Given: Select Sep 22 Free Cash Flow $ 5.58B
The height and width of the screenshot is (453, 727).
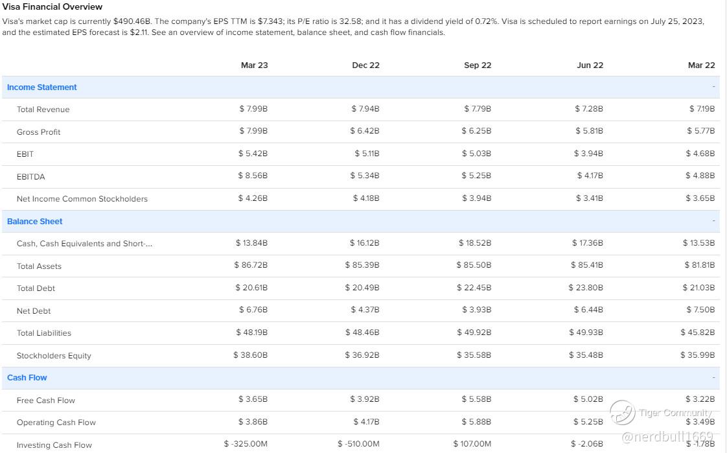Looking at the screenshot, I should (476, 399).
